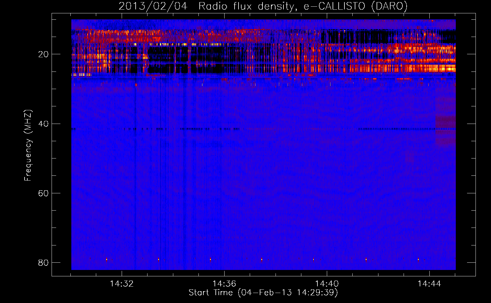Click the '14:44' time tick label
Image resolution: width=491 pixels, height=303 pixels.
coord(429,284)
